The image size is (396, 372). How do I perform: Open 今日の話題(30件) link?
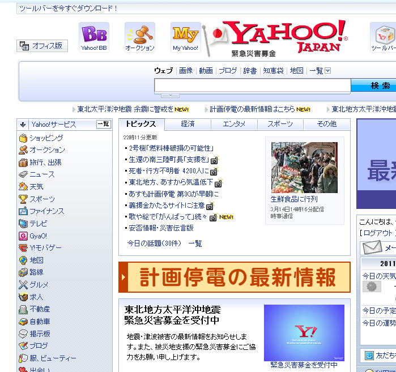click(154, 243)
